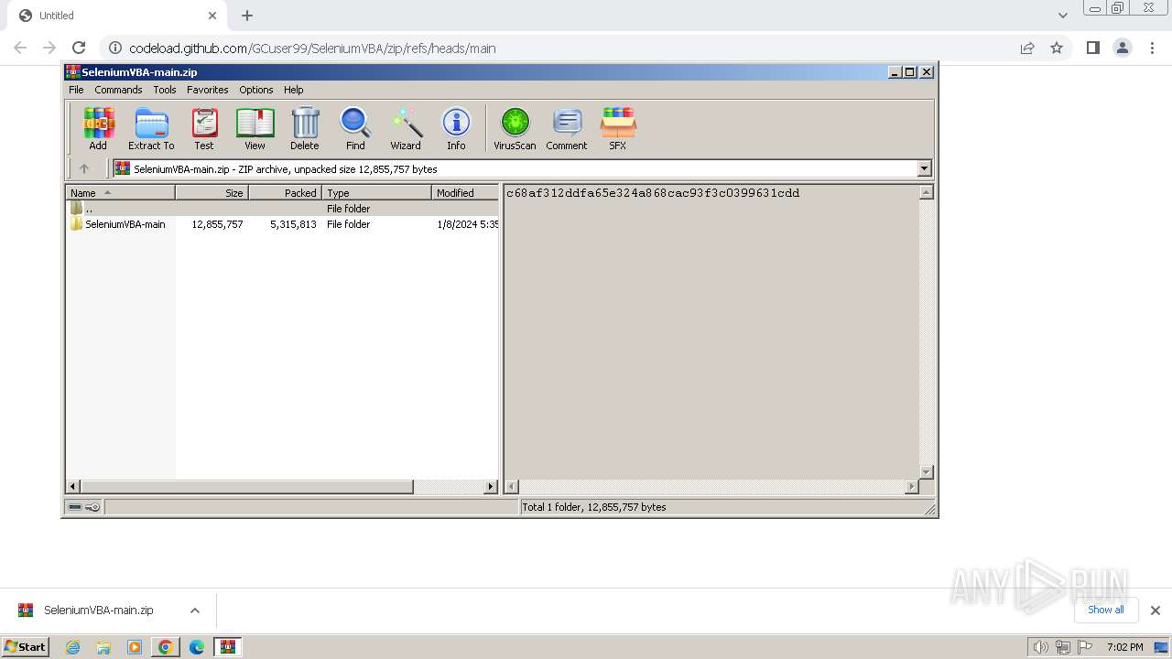
Task: Close the Untitled tab
Action: click(212, 16)
